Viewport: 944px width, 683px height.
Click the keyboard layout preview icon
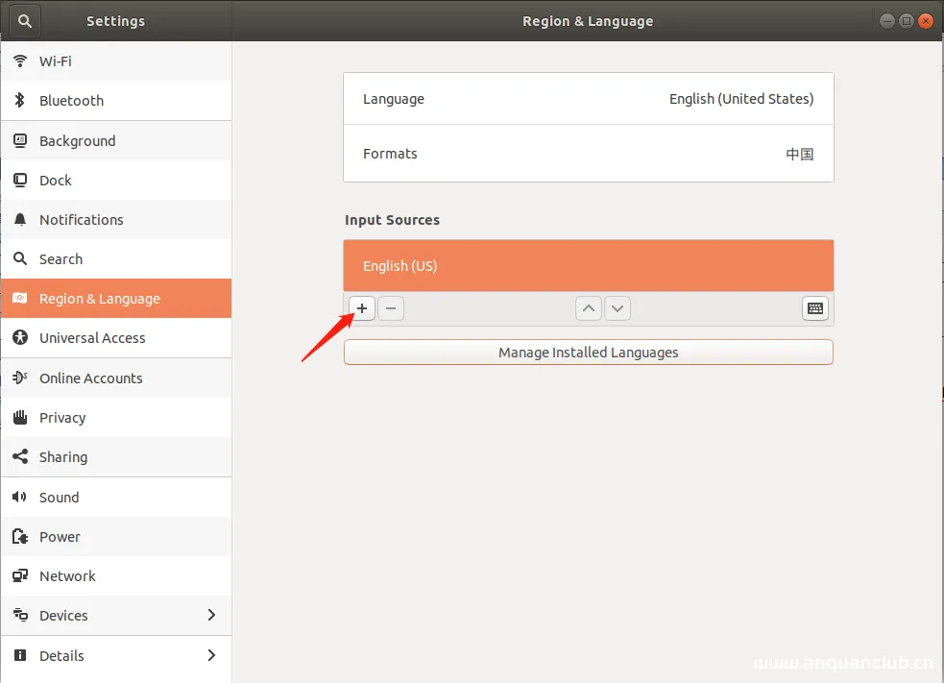(814, 308)
